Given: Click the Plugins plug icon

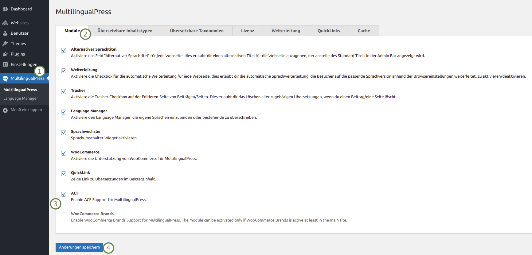Looking at the screenshot, I should 5,54.
